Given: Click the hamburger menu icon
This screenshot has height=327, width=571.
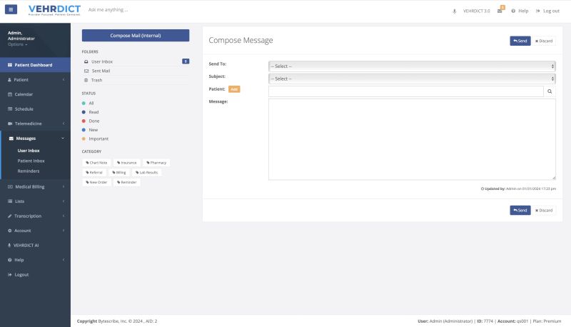Looking at the screenshot, I should pos(11,10).
